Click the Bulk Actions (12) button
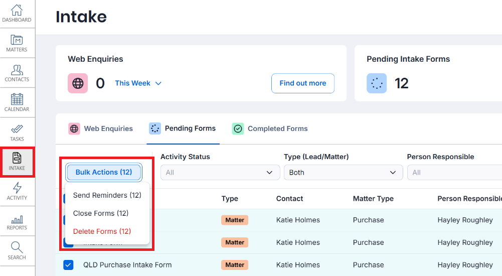502x276 pixels. [104, 172]
